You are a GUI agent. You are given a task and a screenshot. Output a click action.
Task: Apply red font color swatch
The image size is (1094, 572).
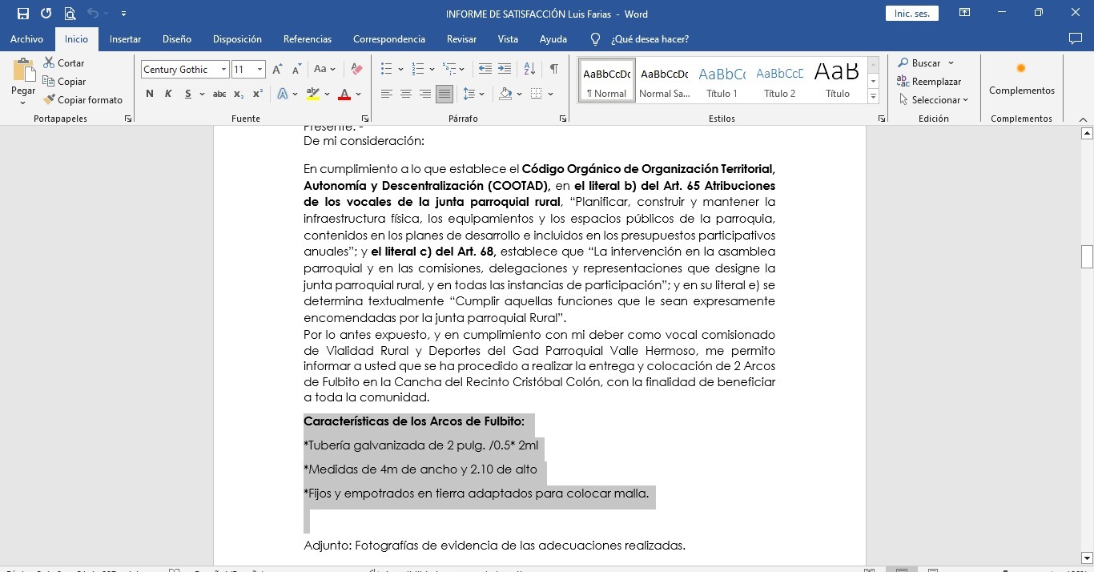click(344, 94)
